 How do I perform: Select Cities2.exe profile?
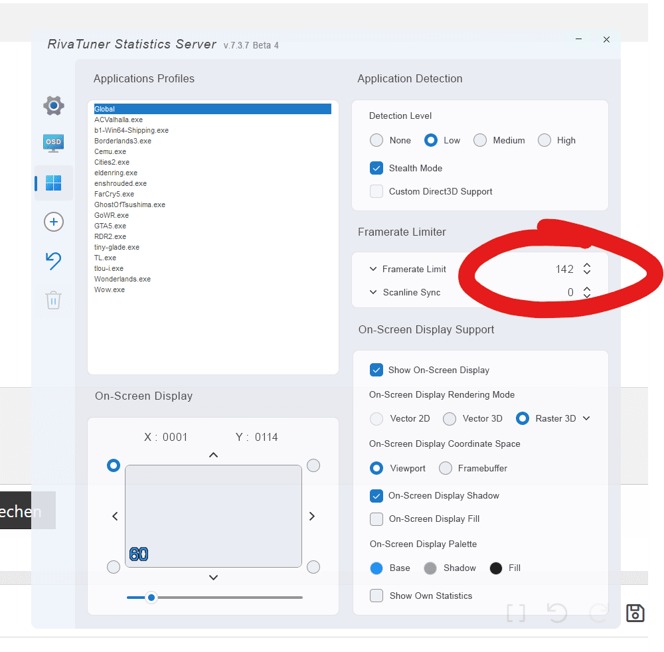click(x=112, y=162)
